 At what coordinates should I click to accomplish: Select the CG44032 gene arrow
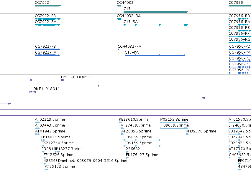pyautogui.click(x=119, y=6)
